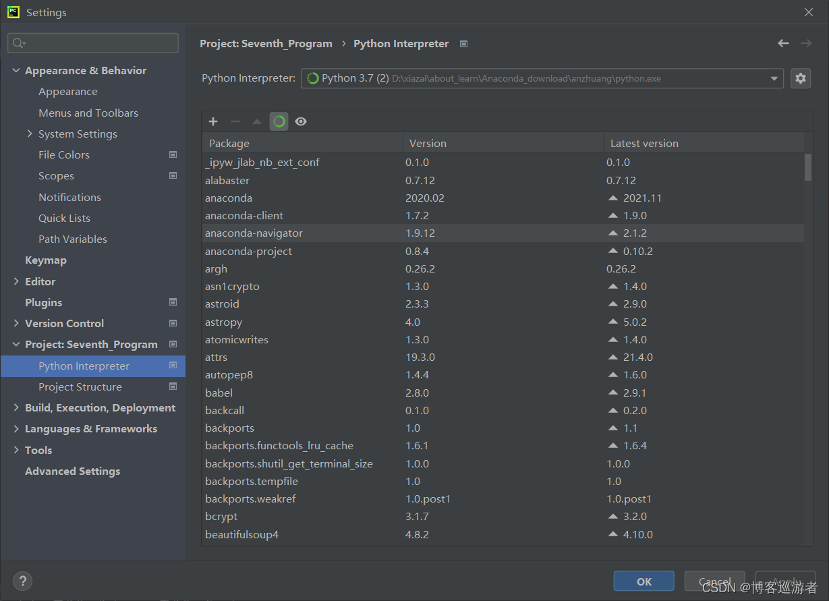829x601 pixels.
Task: Sort by the Latest version column header
Action: (704, 143)
